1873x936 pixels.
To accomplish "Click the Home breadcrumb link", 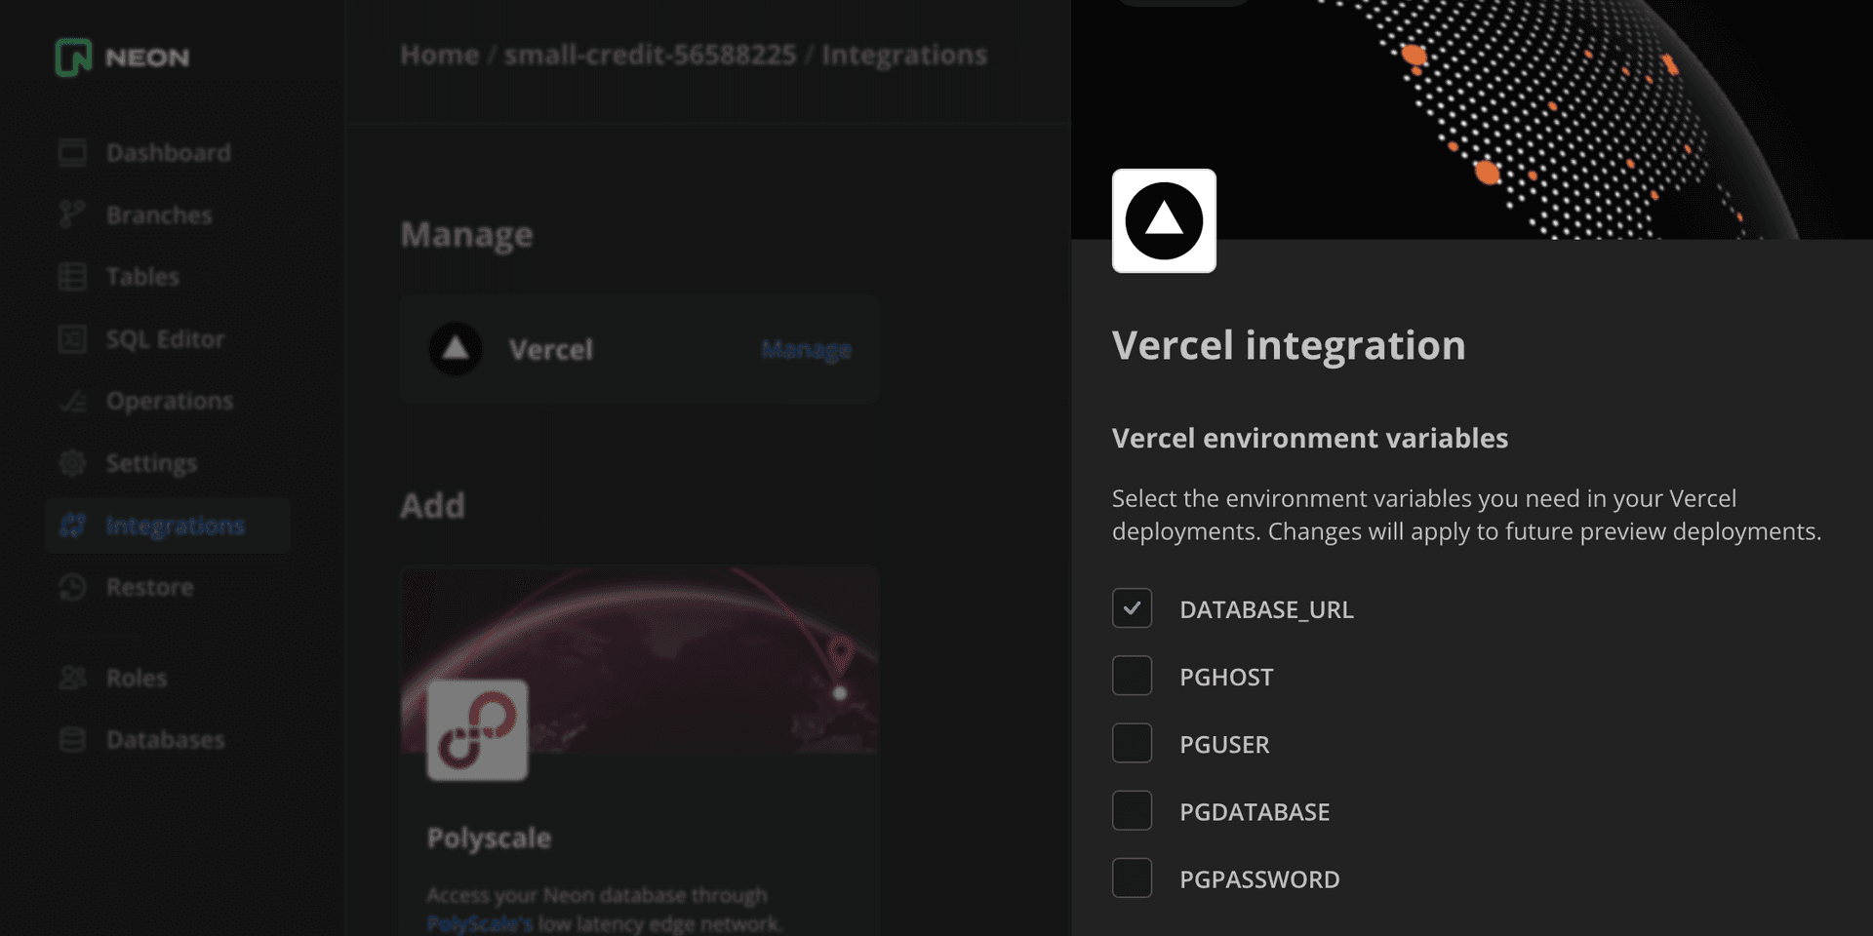I will 439,55.
